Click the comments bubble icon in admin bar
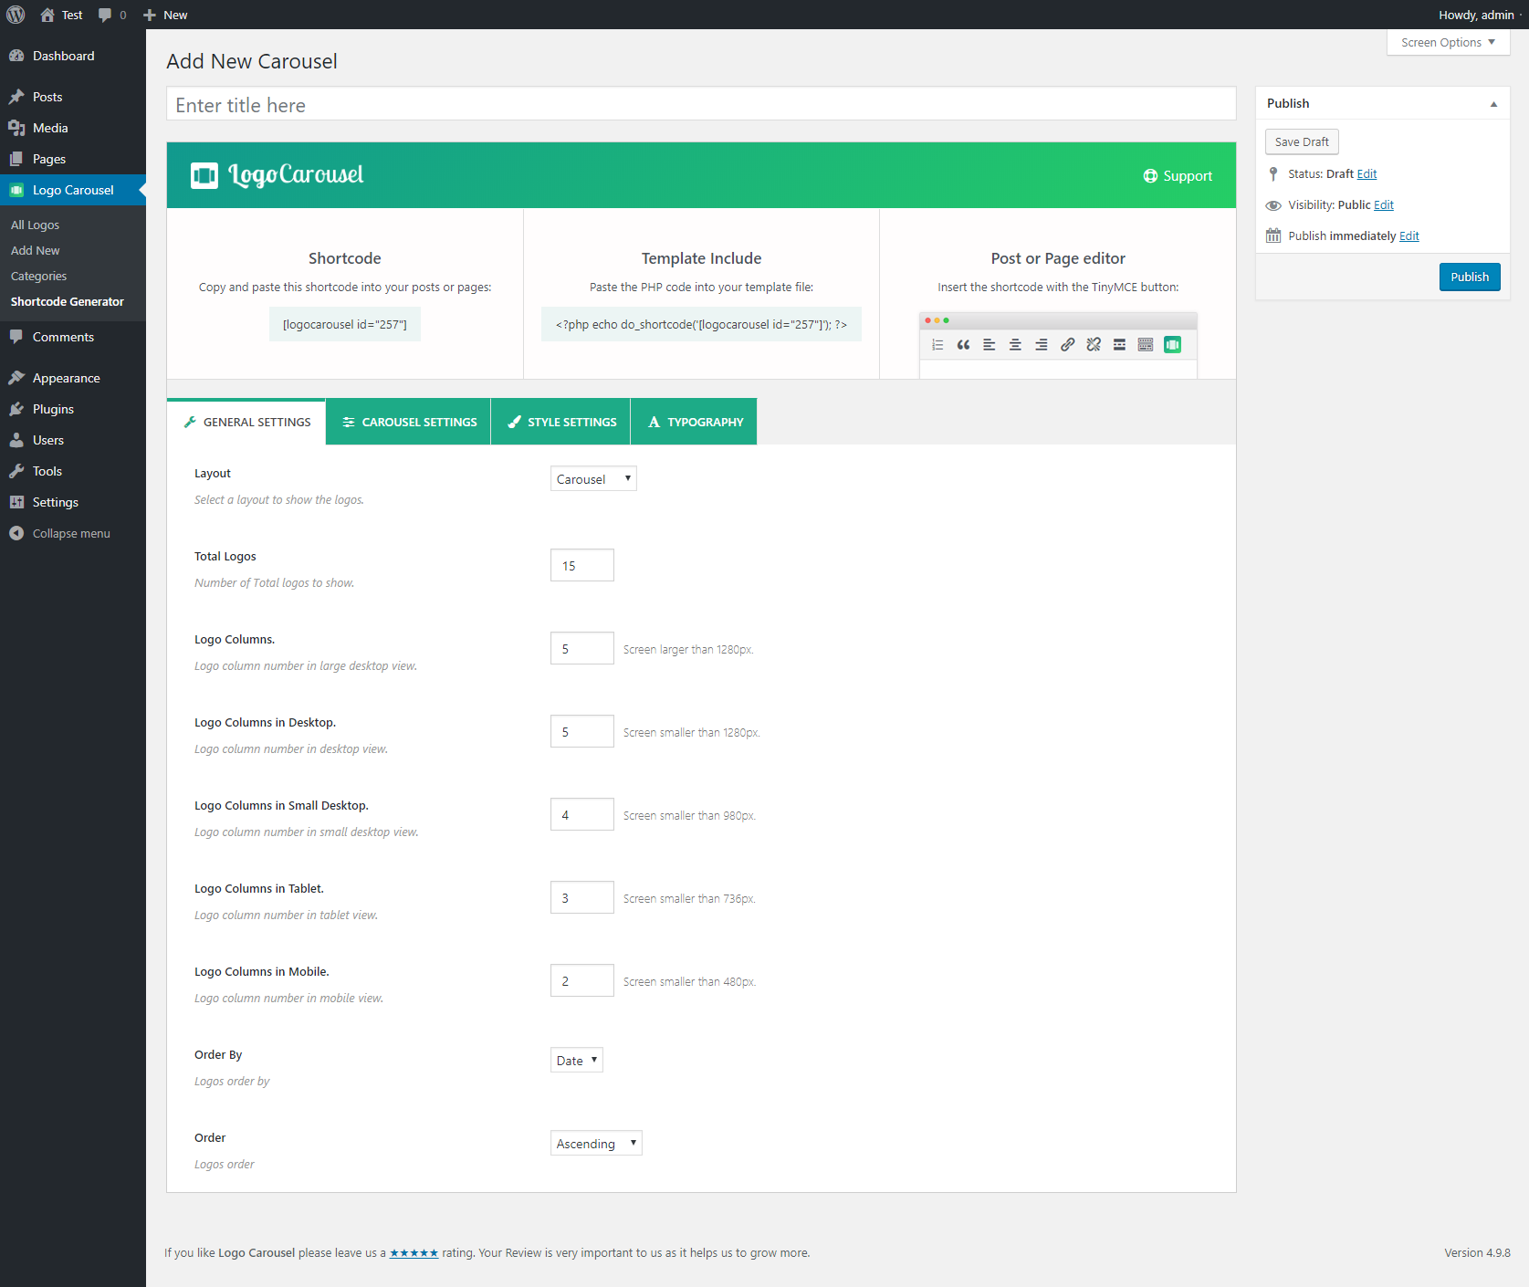 (105, 15)
